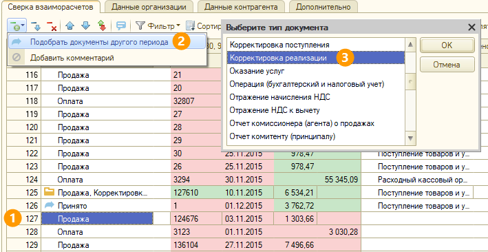
Task: Select Отчет комиссионера (агента) о продажах
Action: pos(315,123)
